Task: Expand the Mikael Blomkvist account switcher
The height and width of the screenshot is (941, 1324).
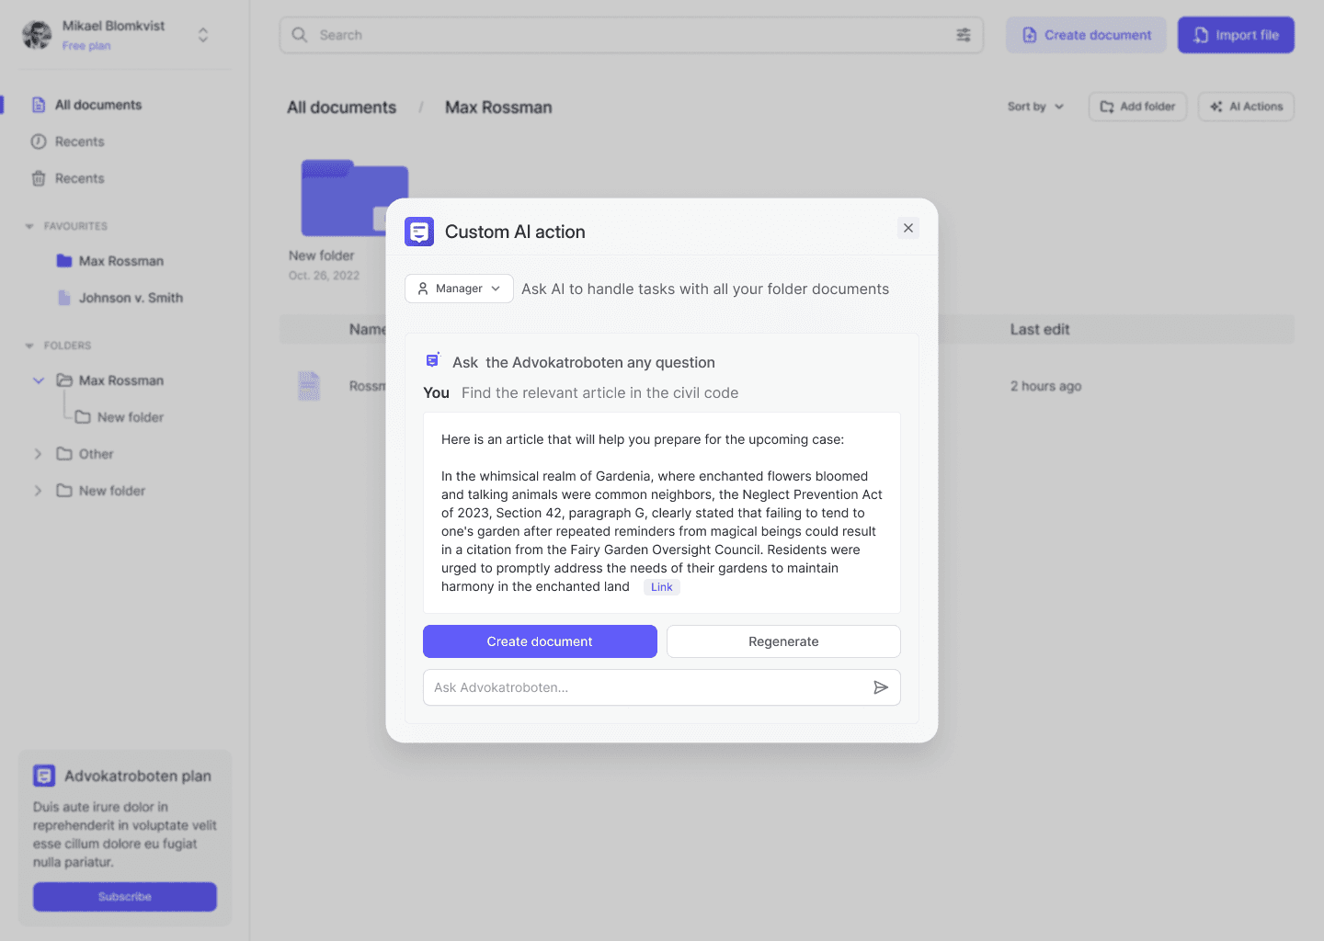Action: pos(203,35)
